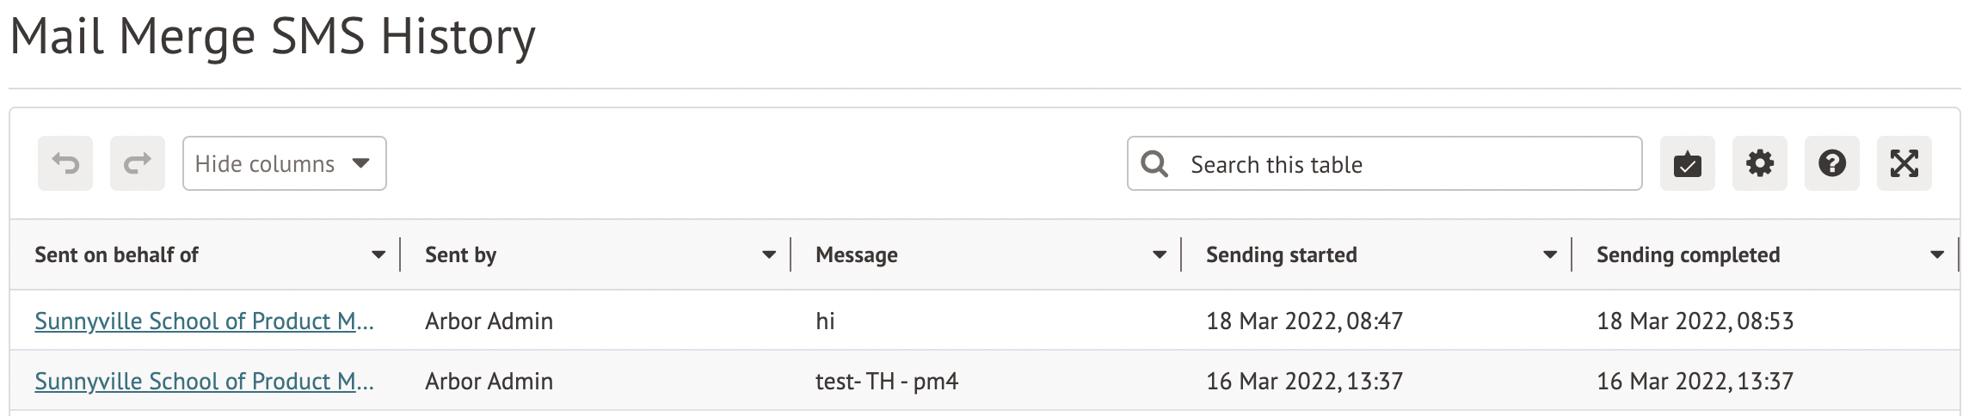Open the Sending completed column arrow
The height and width of the screenshot is (416, 1975).
(1937, 254)
